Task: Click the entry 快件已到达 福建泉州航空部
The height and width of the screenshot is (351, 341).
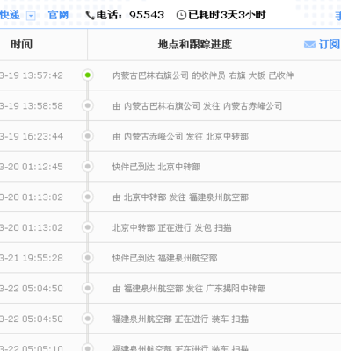Action: [x=165, y=258]
